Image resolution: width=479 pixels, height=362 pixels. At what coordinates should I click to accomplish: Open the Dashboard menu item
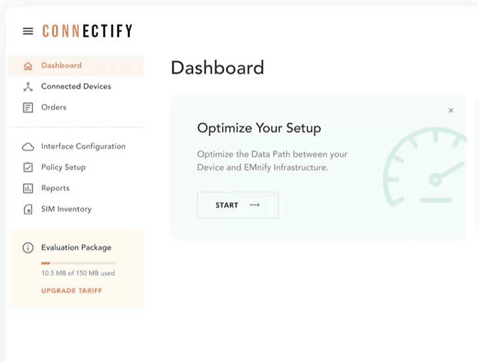[x=61, y=66]
